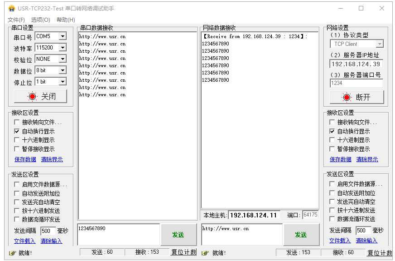The height and width of the screenshot is (261, 395).
Task: Maximize the USR-TCP232-Test window
Action: click(x=361, y=8)
